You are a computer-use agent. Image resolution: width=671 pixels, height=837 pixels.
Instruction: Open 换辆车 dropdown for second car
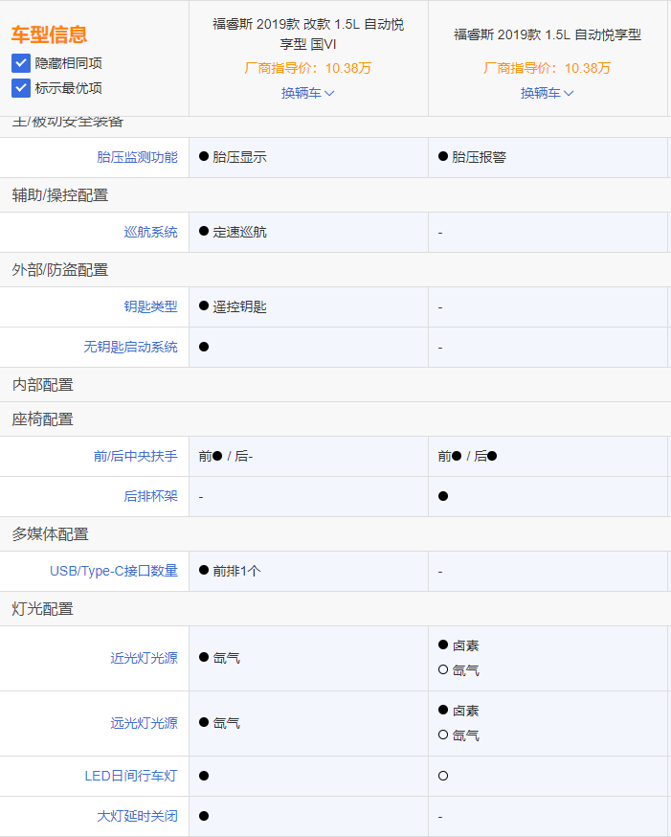547,93
